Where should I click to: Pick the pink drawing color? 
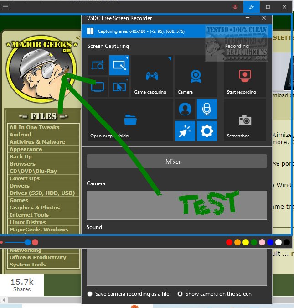point(262,242)
